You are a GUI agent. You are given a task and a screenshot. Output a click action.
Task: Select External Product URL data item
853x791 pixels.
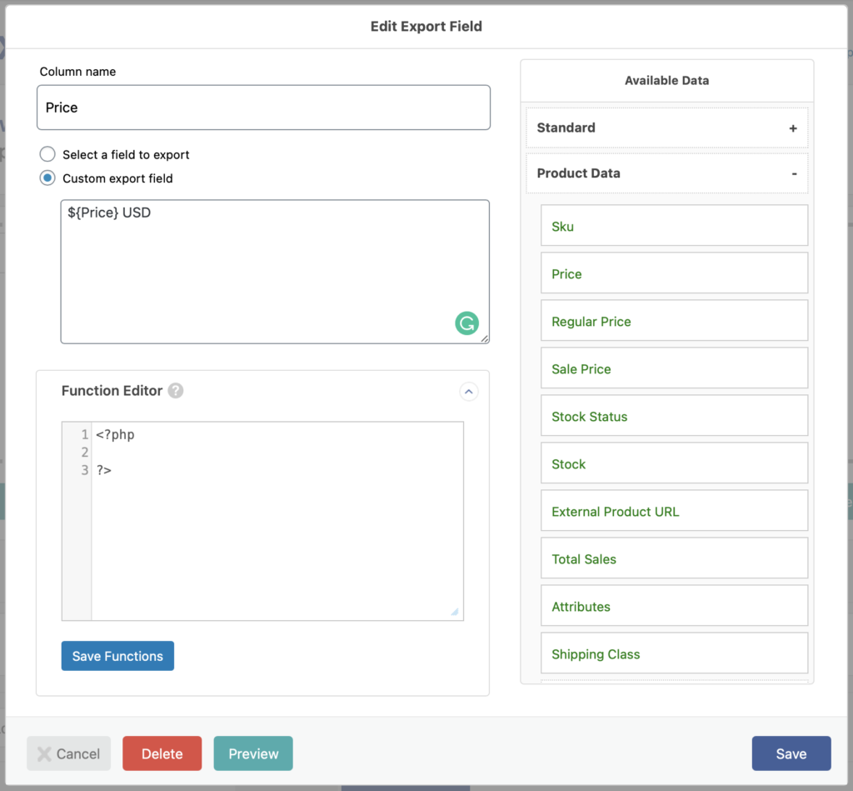[674, 511]
